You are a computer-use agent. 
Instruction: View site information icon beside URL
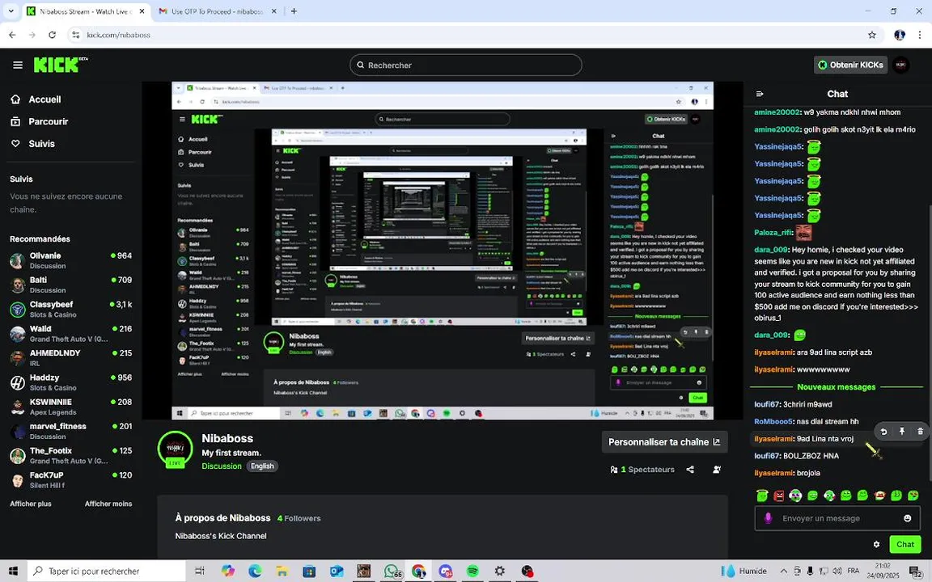[x=75, y=35]
